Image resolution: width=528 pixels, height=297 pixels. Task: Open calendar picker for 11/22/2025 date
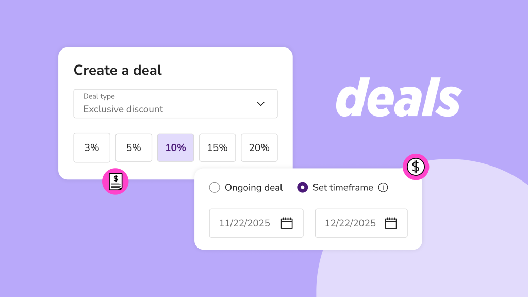287,223
